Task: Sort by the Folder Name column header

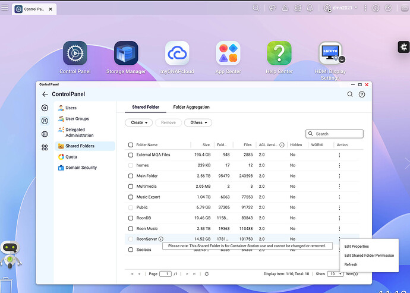Action: 147,145
